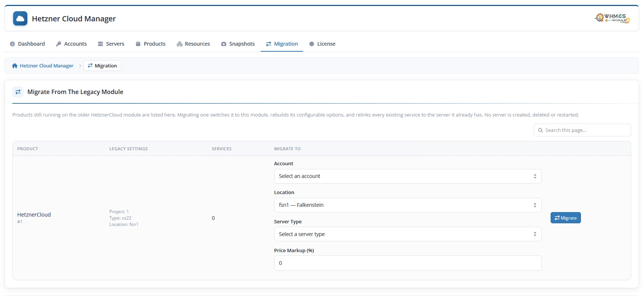Click the 'Type: cx22' legacy setting
This screenshot has width=642, height=296.
pos(120,218)
